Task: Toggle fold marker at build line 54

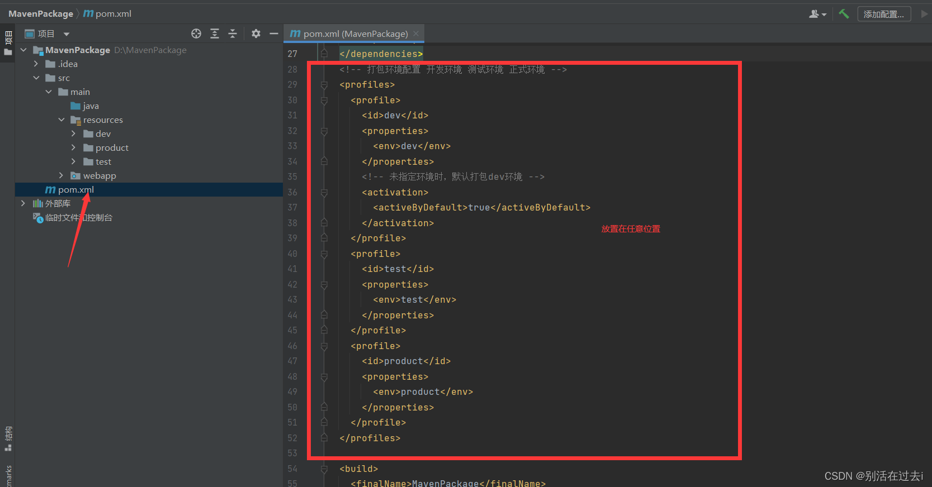Action: pos(324,469)
